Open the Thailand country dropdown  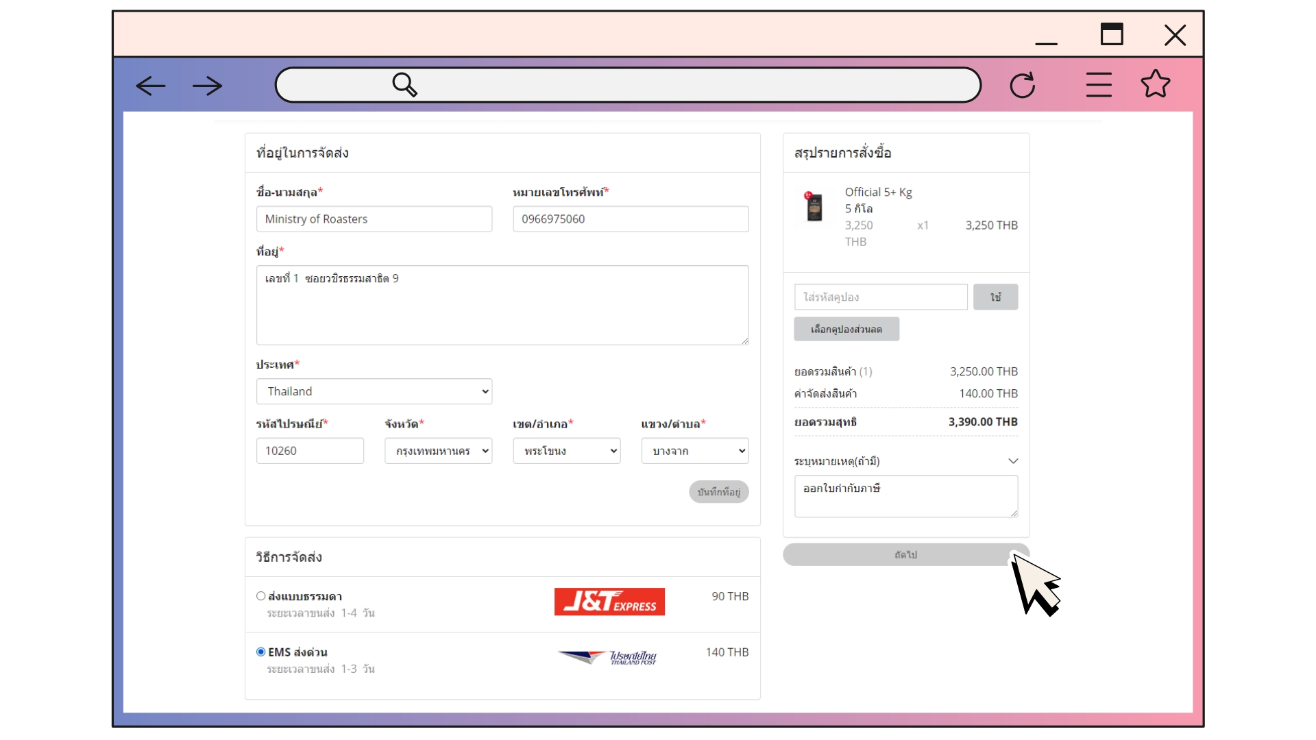pos(374,391)
